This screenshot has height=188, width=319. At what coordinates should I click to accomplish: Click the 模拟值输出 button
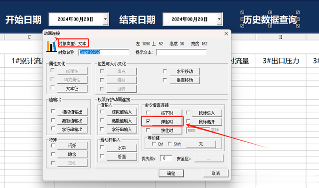[72, 112]
